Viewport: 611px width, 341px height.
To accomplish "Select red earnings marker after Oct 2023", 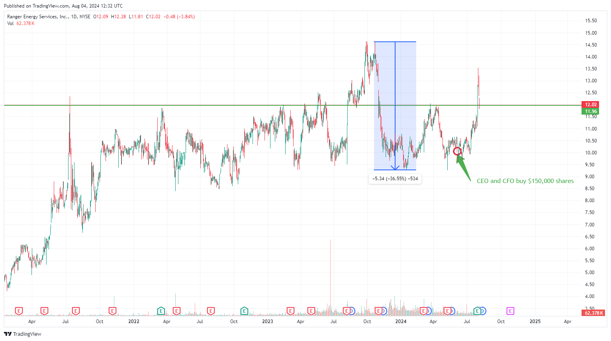I will (378, 311).
